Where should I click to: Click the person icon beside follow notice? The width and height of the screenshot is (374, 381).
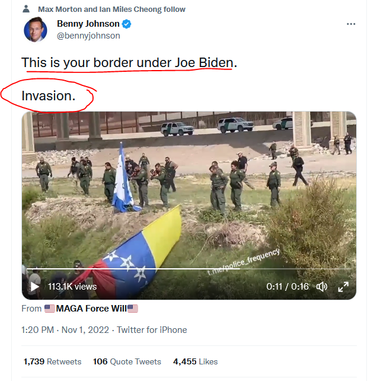pyautogui.click(x=27, y=9)
